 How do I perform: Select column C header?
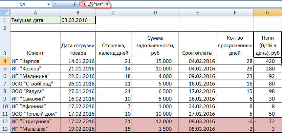(114, 12)
